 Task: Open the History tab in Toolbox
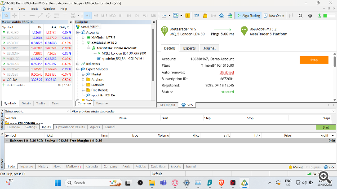[43, 167]
